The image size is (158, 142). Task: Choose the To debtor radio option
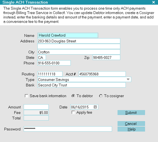click(73, 96)
